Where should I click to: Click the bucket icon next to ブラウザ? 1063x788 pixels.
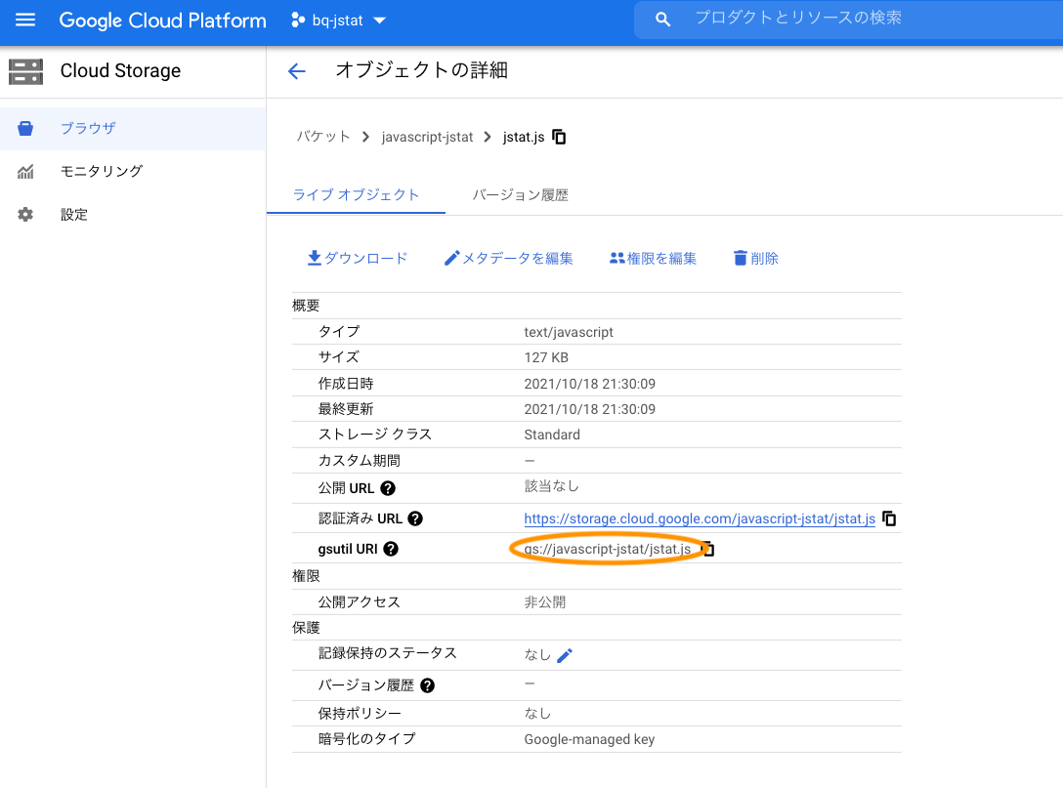[25, 129]
